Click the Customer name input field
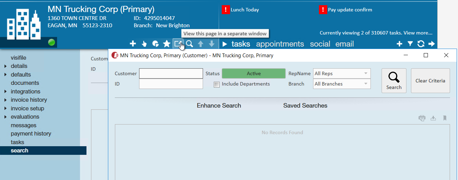The width and height of the screenshot is (458, 180). click(171, 73)
